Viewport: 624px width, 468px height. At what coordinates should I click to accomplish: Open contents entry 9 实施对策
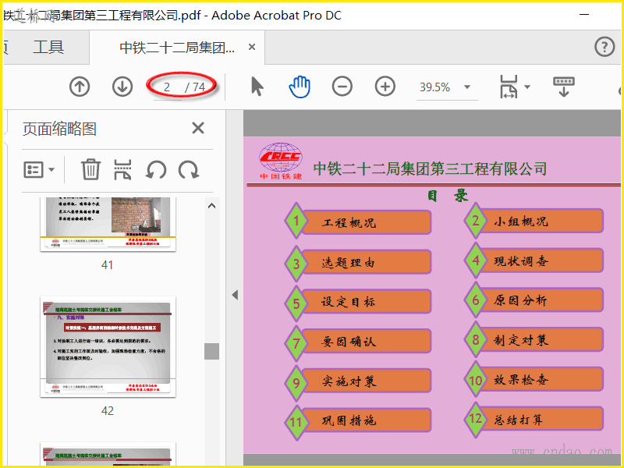tap(358, 381)
